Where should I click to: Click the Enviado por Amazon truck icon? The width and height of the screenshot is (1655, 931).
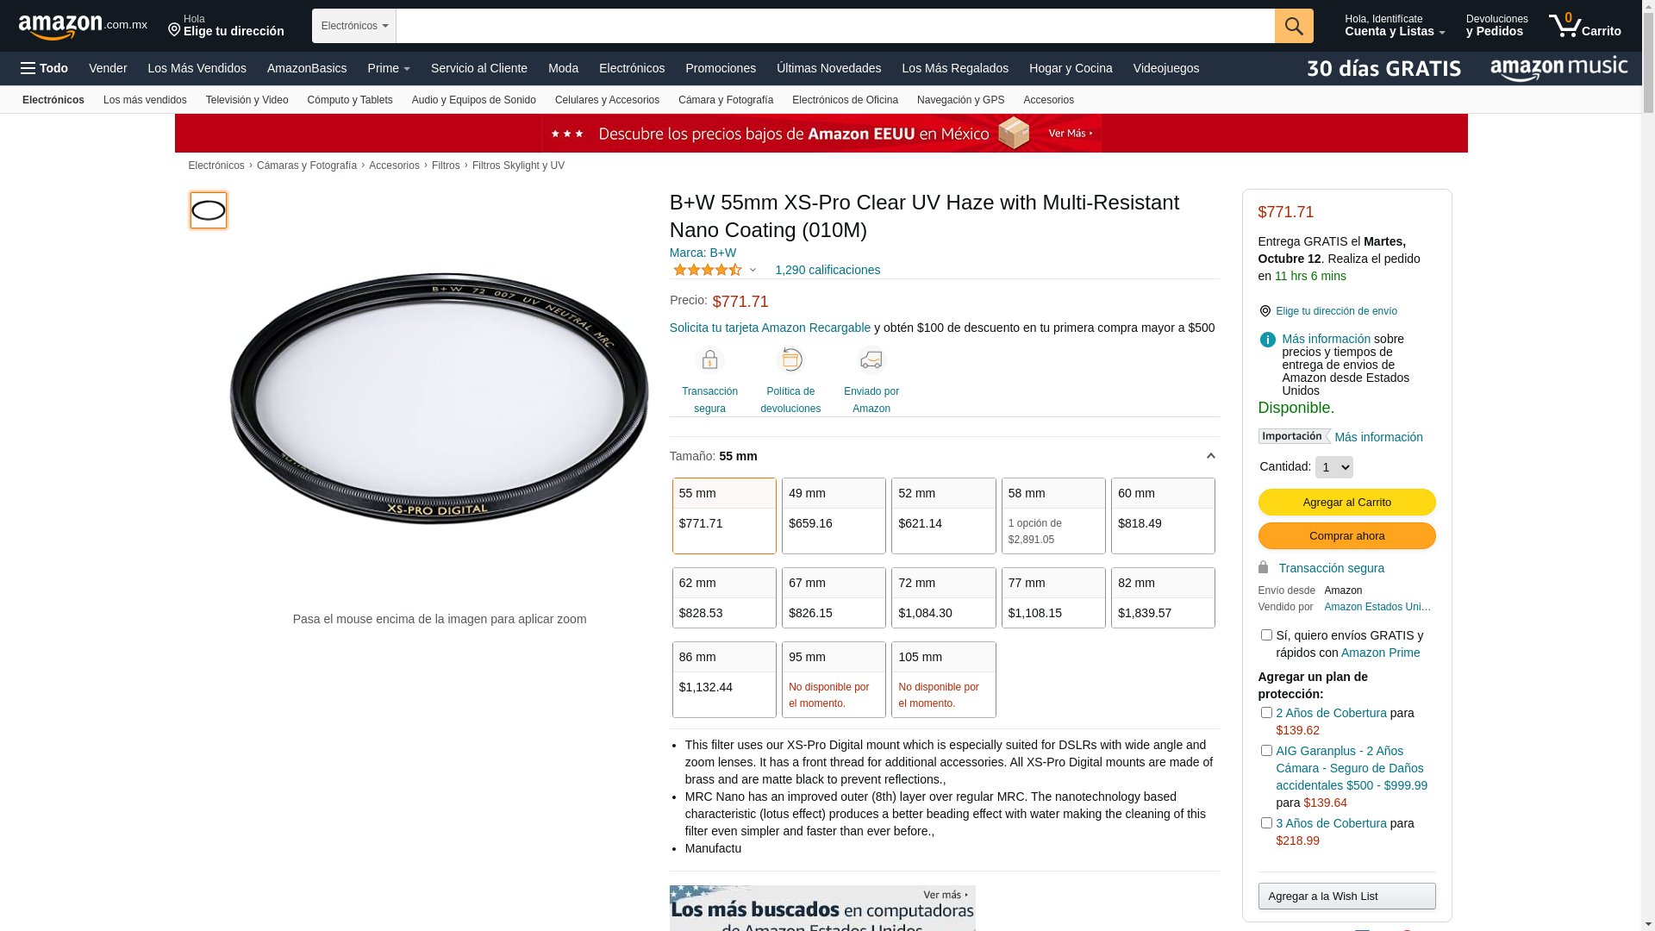point(871,359)
